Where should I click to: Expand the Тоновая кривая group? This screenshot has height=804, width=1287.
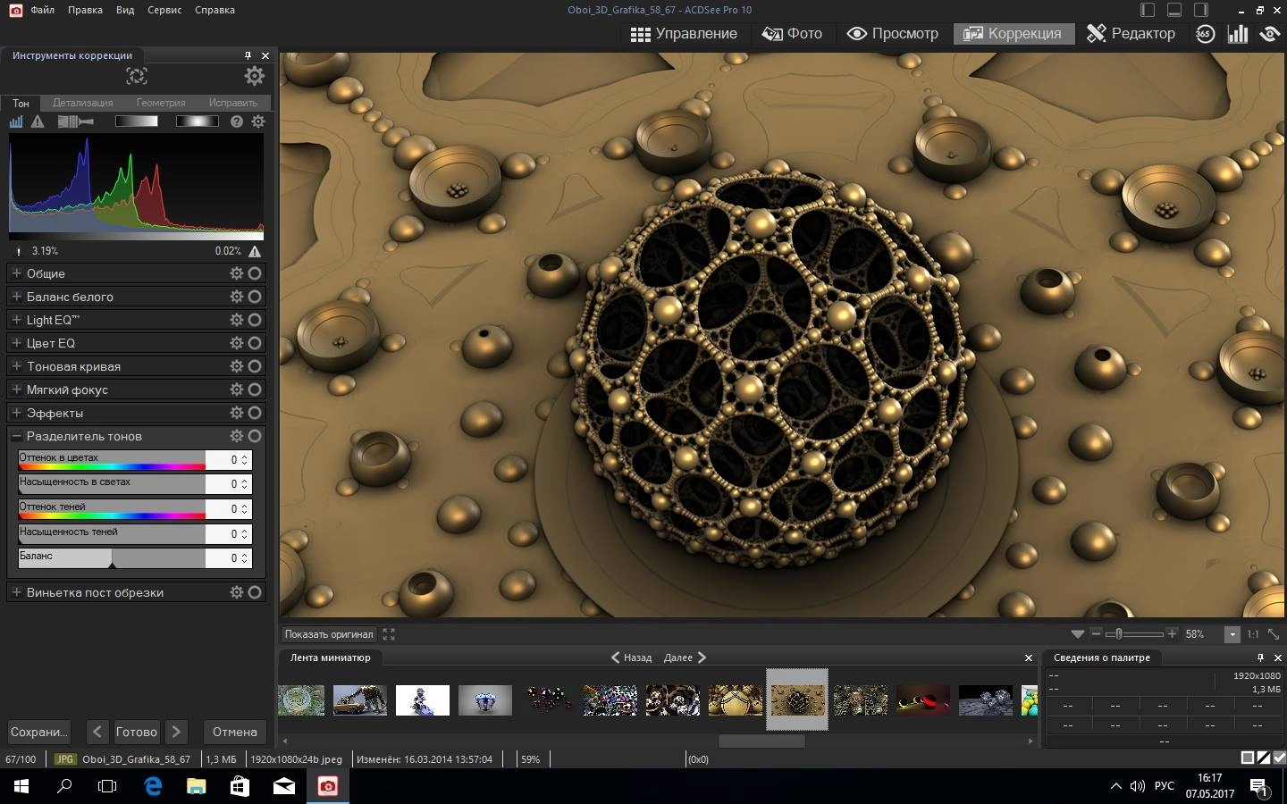point(16,366)
